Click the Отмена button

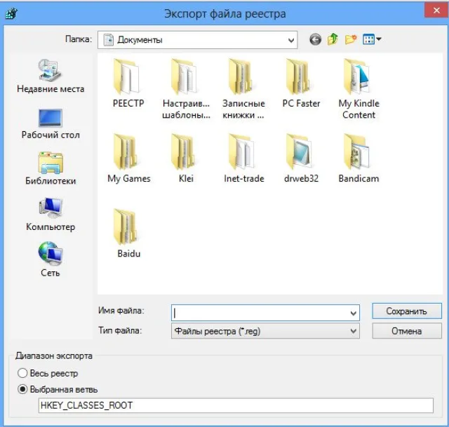[407, 331]
